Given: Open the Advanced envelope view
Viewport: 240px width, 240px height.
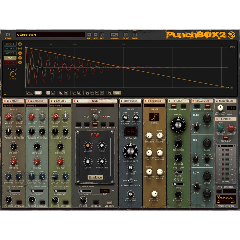Looking at the screenshot, I should (x=115, y=34).
